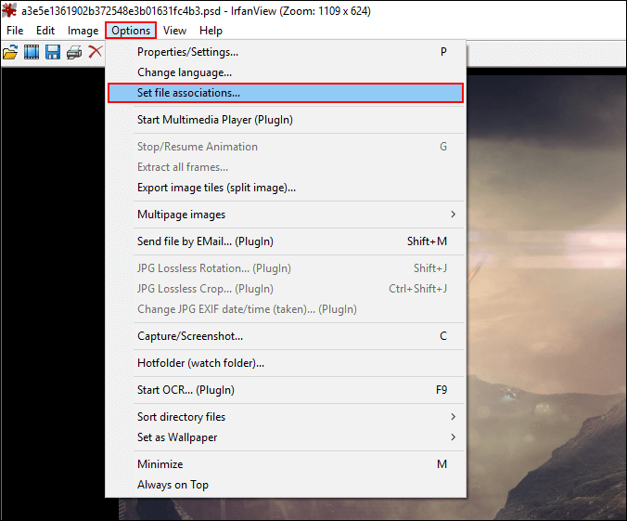Screen dimensions: 627x521
Task: Open the File menu
Action: click(x=15, y=31)
